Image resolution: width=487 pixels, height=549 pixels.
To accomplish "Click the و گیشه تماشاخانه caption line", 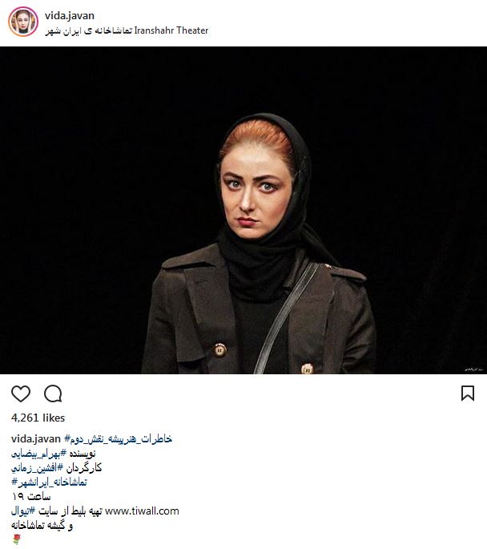I will point(42,526).
